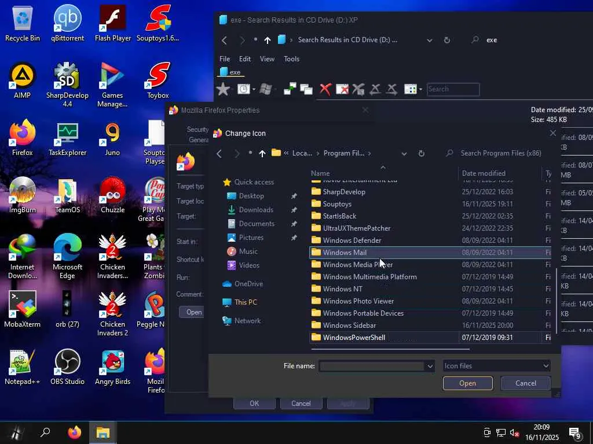The image size is (593, 444).
Task: Click the favorites star in Explorer toolbar
Action: [x=223, y=89]
